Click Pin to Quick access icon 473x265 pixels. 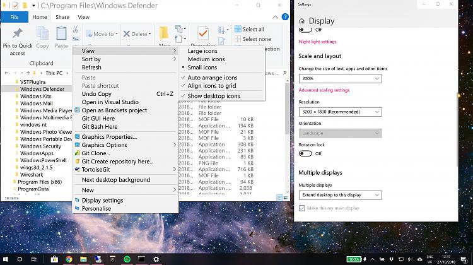coord(18,33)
